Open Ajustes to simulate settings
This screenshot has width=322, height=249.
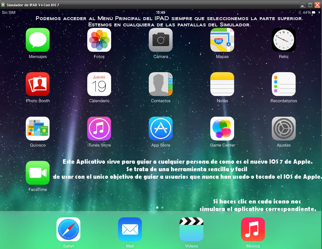(x=283, y=128)
